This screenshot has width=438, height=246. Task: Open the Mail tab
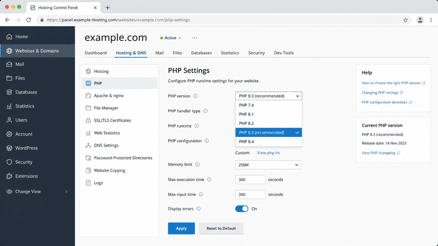[159, 53]
